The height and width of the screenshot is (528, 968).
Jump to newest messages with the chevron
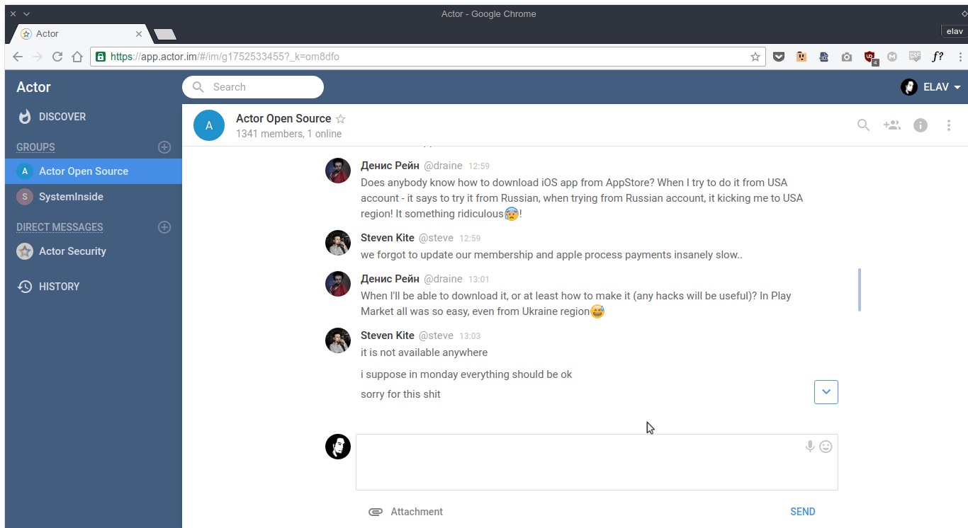[x=826, y=391]
